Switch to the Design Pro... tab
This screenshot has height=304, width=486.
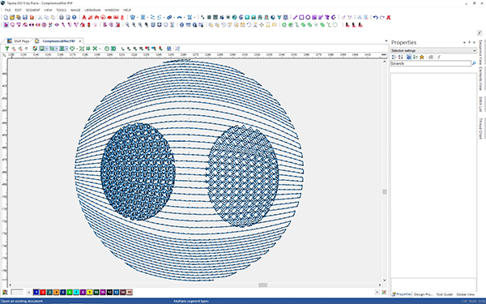424,294
